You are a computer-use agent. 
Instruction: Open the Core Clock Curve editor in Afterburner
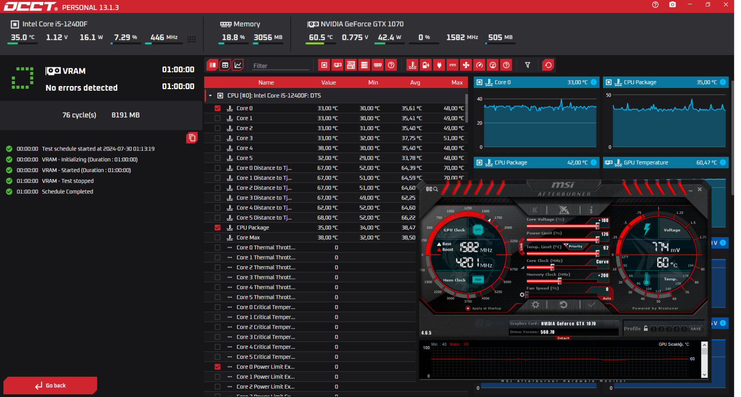pyautogui.click(x=602, y=262)
